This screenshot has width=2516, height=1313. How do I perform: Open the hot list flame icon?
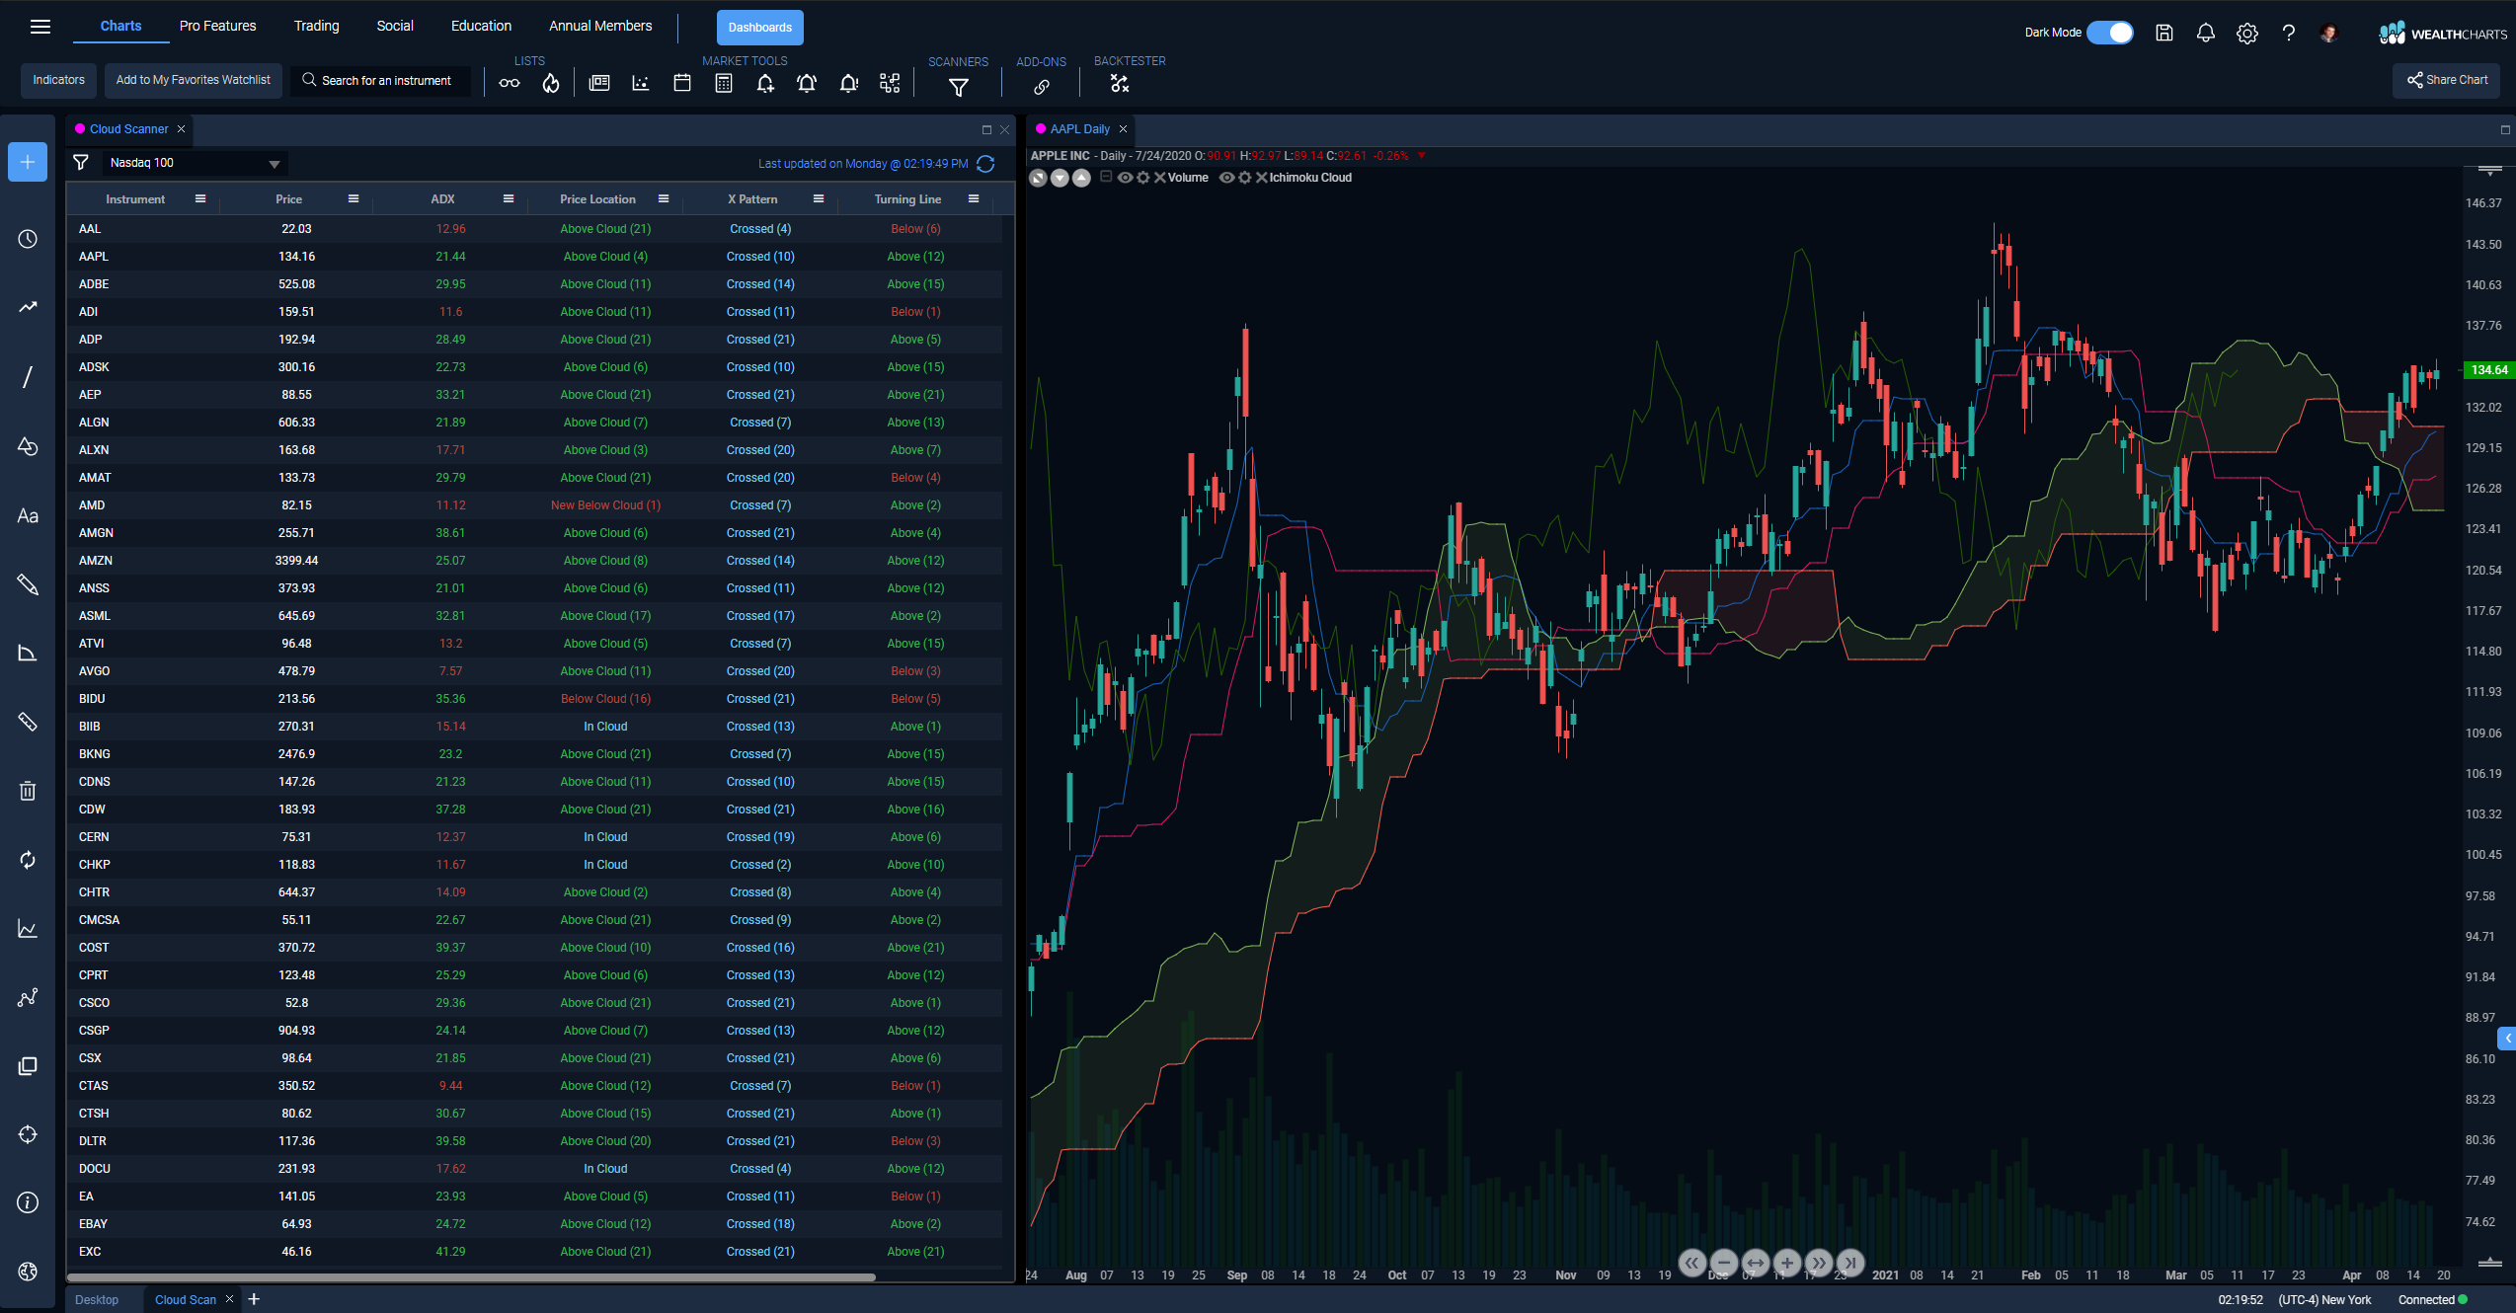pos(551,84)
